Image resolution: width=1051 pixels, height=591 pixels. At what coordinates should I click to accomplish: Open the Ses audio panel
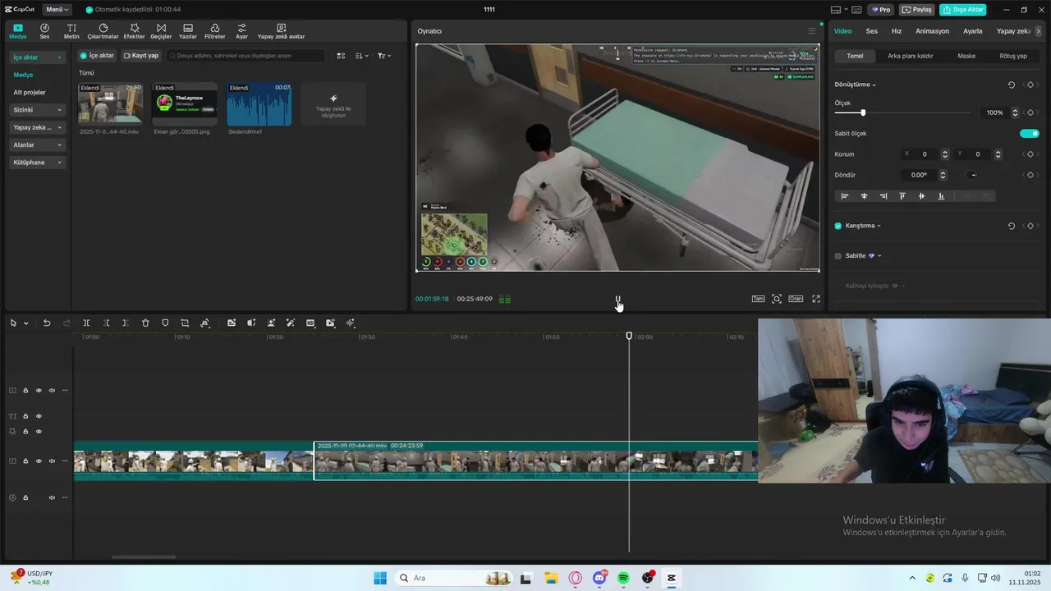pos(44,31)
